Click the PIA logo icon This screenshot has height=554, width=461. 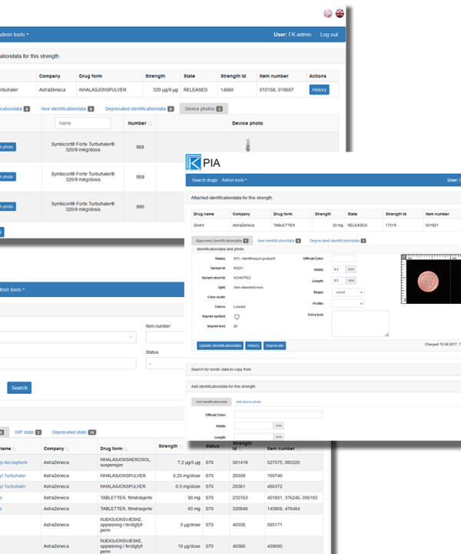click(192, 162)
